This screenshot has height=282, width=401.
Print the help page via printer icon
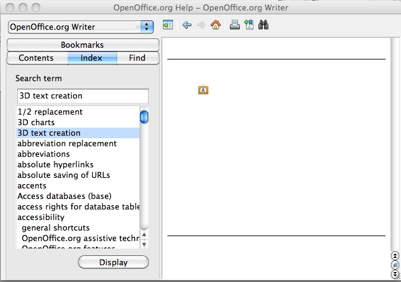[235, 25]
